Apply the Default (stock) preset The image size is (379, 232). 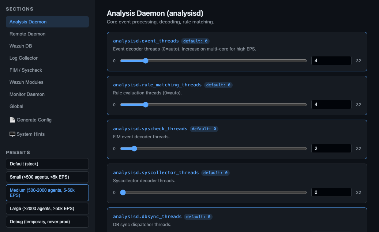tap(48, 164)
